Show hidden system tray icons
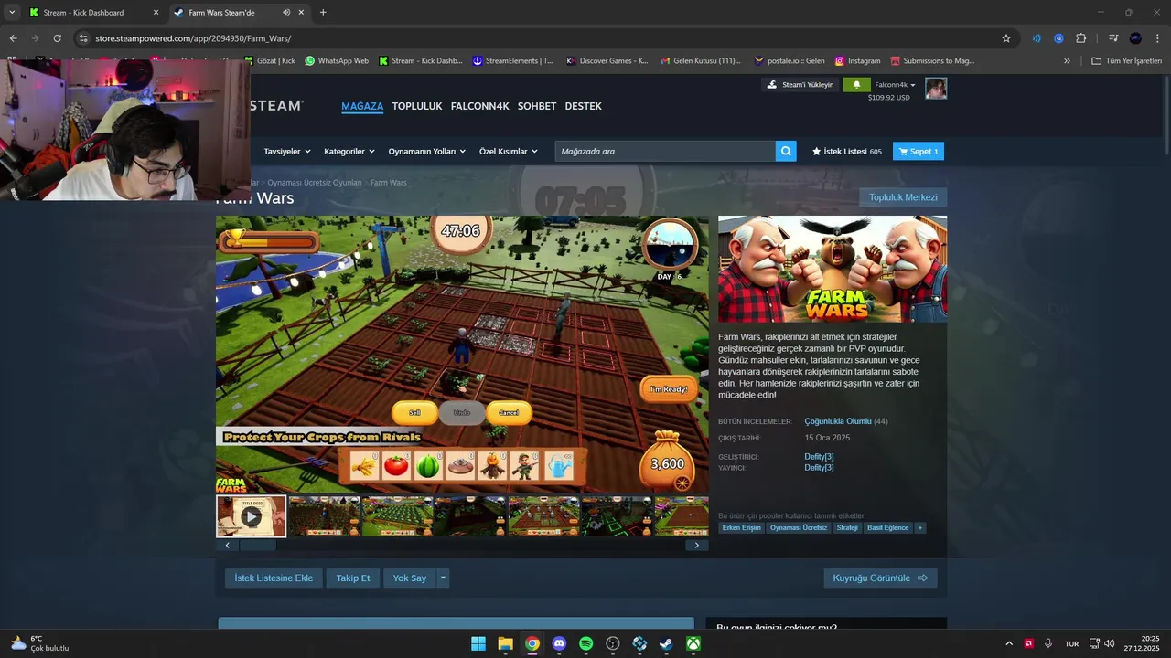 [1009, 643]
